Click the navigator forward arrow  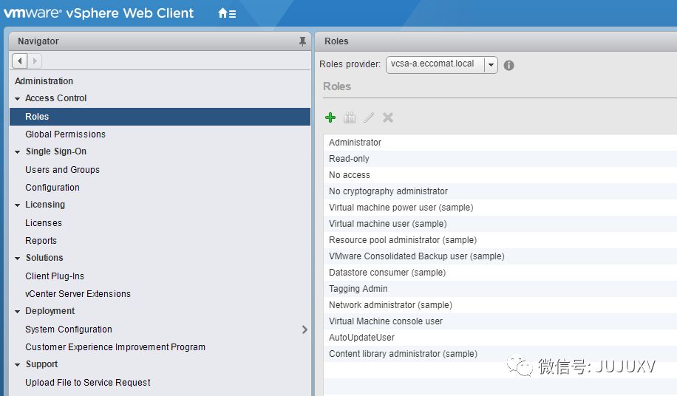coord(35,61)
